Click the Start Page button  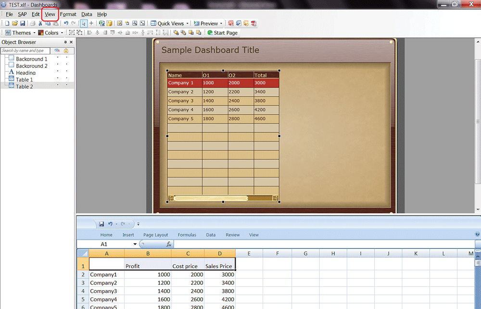pyautogui.click(x=222, y=33)
